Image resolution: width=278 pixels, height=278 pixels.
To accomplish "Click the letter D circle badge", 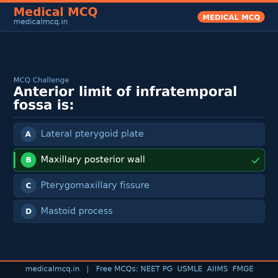I will [x=28, y=211].
